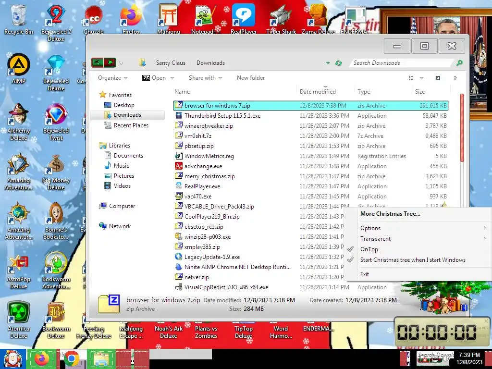
Task: Click the forward arrow in Explorer
Action: click(x=110, y=62)
